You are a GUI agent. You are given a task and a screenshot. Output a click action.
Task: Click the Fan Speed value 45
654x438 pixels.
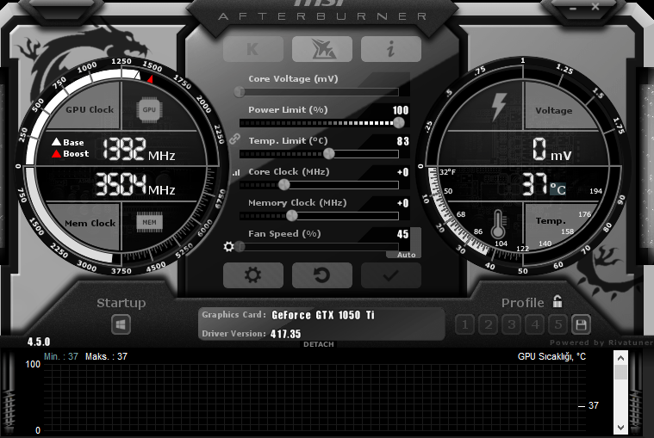point(403,234)
